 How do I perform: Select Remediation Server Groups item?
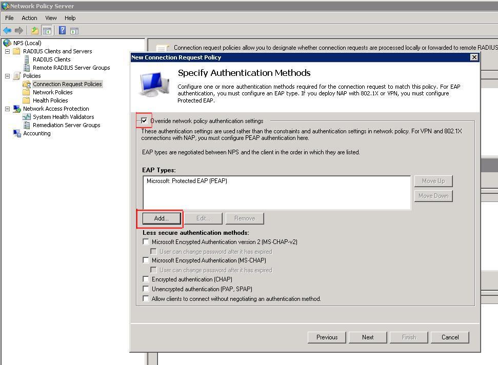(66, 125)
